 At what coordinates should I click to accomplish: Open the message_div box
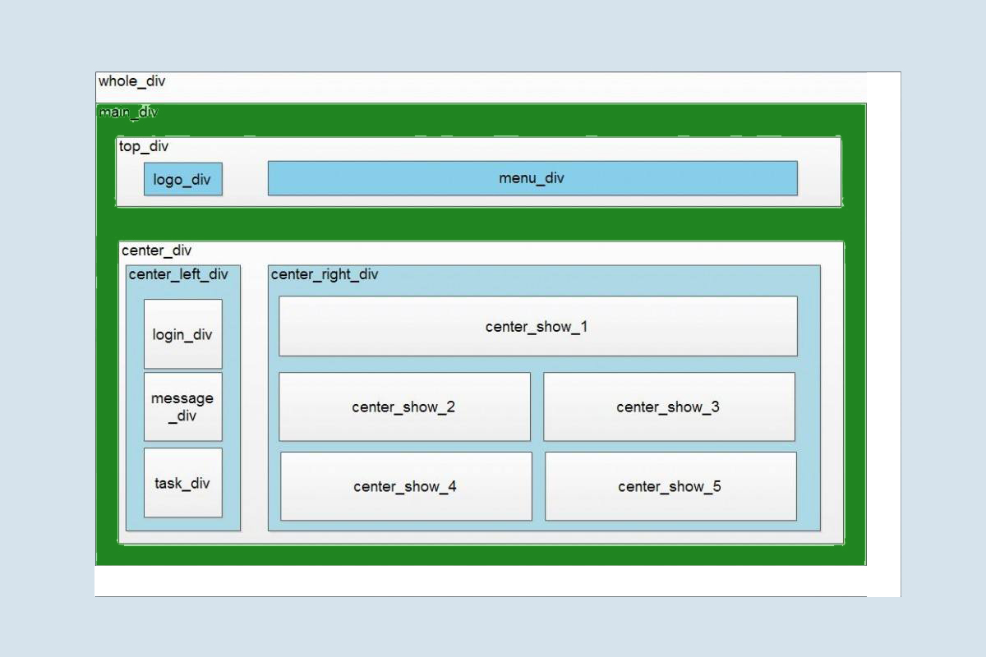pos(182,407)
